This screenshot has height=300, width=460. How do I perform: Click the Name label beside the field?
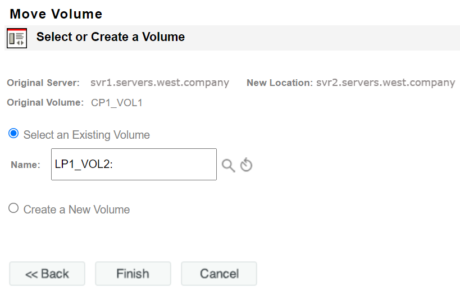click(25, 165)
